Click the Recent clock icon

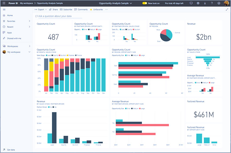4,27
